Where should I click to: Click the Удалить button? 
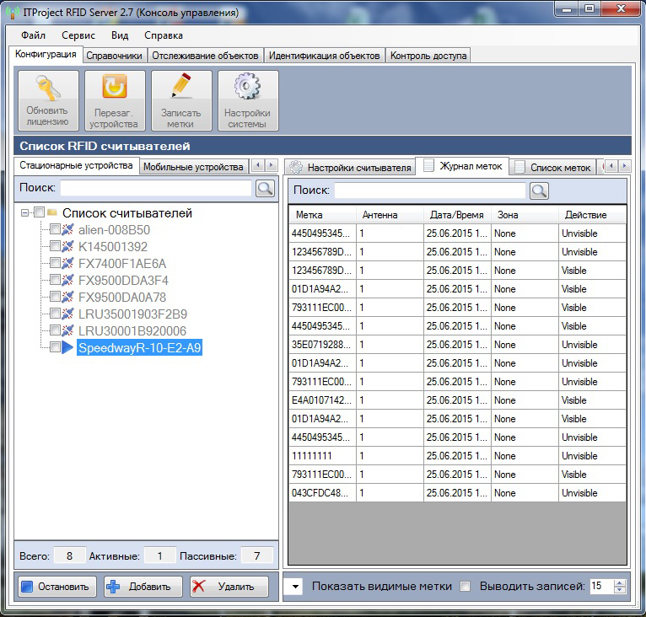[x=229, y=587]
